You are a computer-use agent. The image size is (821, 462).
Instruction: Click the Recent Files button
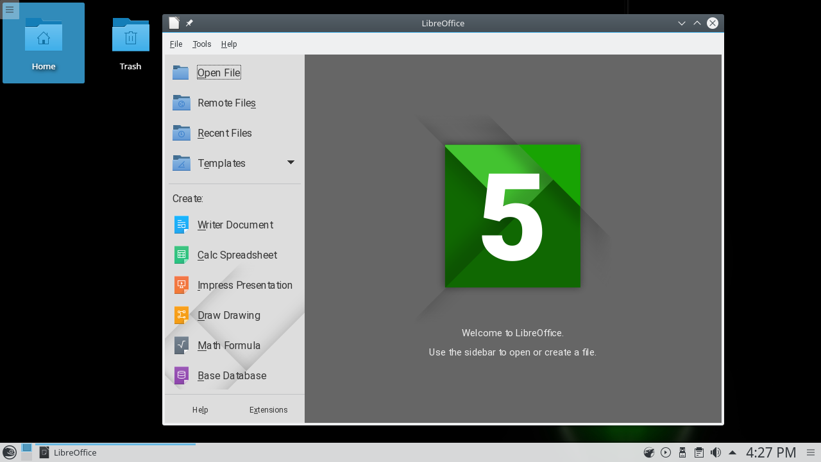[224, 133]
